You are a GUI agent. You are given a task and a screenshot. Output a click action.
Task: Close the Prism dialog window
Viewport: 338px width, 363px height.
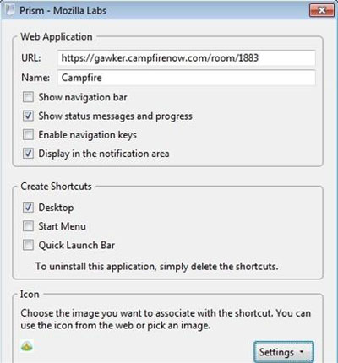click(x=322, y=10)
